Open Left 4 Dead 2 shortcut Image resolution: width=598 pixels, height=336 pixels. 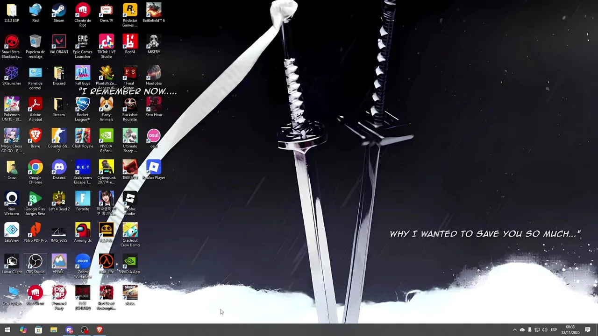click(59, 201)
